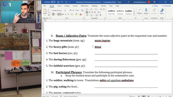This screenshot has width=173, height=97.
Task: Undo the last action
Action: 62,2
